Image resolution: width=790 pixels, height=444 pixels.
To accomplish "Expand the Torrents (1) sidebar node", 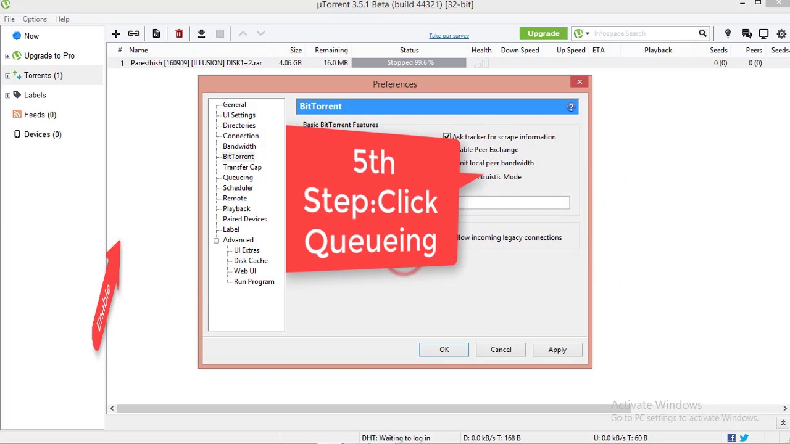I will [x=7, y=76].
